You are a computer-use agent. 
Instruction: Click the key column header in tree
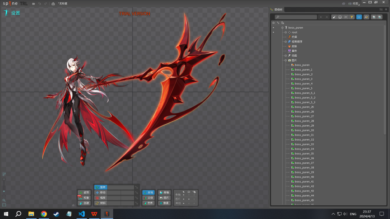[278, 23]
